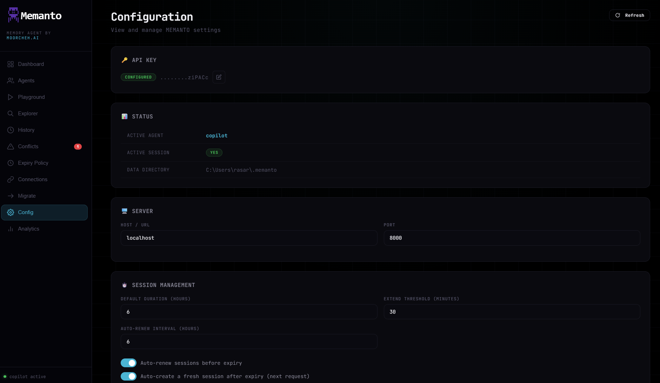Click the History clock icon

[11, 130]
